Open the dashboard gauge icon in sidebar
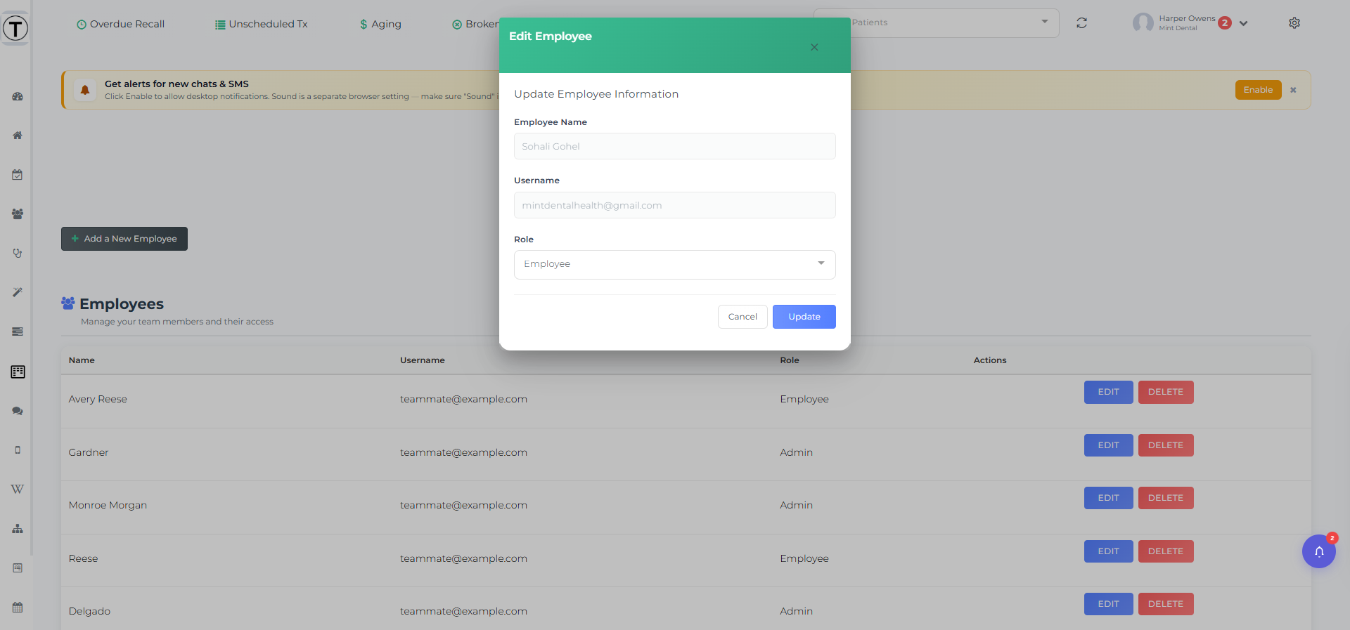 pos(18,96)
